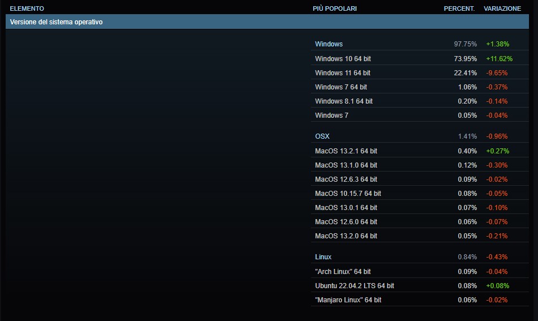Image resolution: width=538 pixels, height=321 pixels.
Task: Click the Windows 7 64 bit entry
Action: click(x=341, y=87)
